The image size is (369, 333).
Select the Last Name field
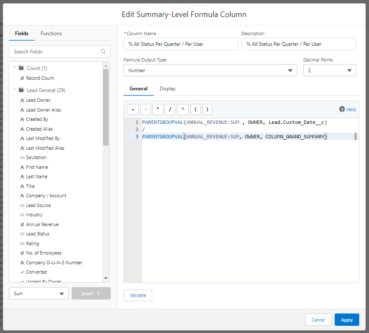[36, 176]
